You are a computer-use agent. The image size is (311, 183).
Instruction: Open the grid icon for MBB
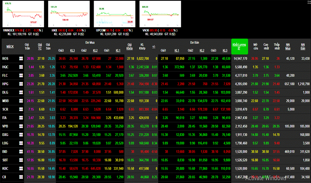point(21,101)
